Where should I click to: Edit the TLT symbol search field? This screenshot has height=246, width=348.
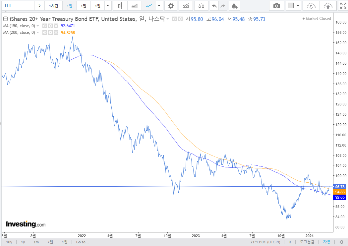(x=18, y=6)
